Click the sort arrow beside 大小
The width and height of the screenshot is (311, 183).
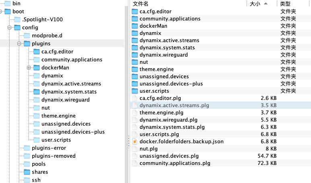tap(266, 4)
